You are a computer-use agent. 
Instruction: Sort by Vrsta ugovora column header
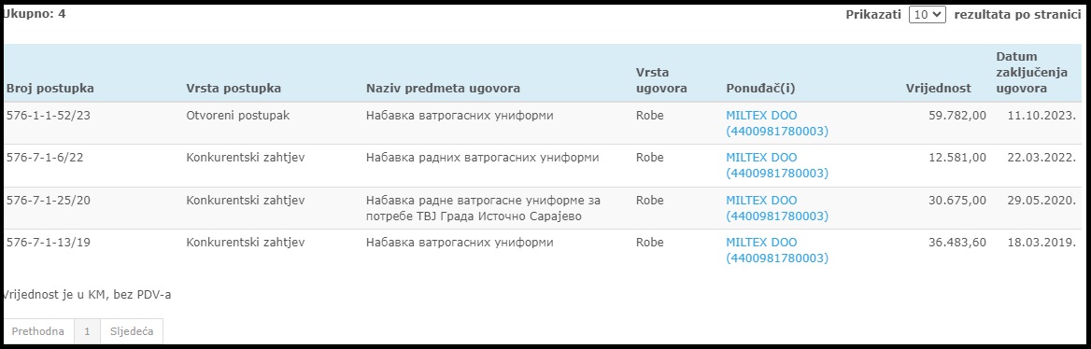coord(661,80)
